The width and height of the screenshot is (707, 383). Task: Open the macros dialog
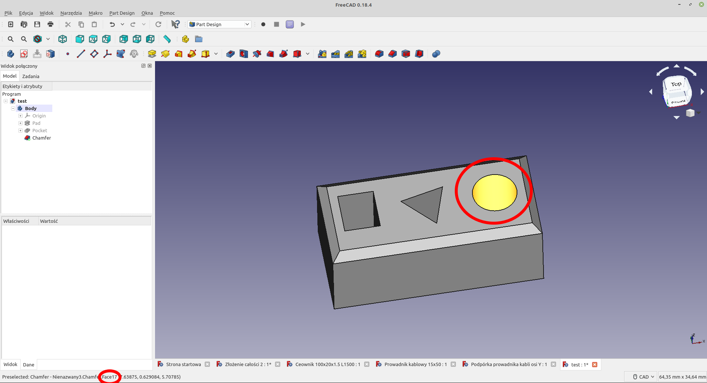290,24
